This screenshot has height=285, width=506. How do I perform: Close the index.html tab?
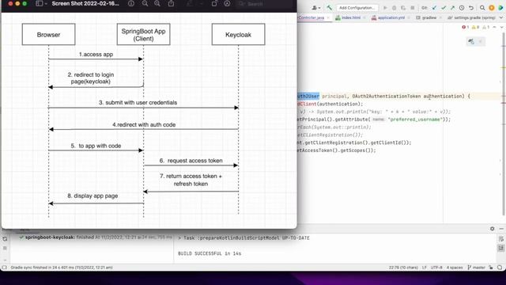point(364,17)
